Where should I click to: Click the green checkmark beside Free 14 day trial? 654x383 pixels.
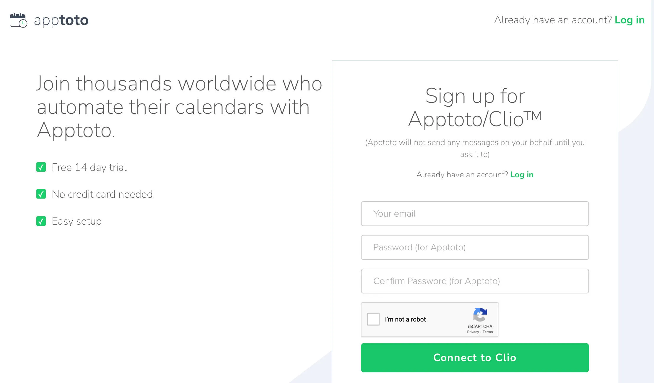pyautogui.click(x=41, y=167)
